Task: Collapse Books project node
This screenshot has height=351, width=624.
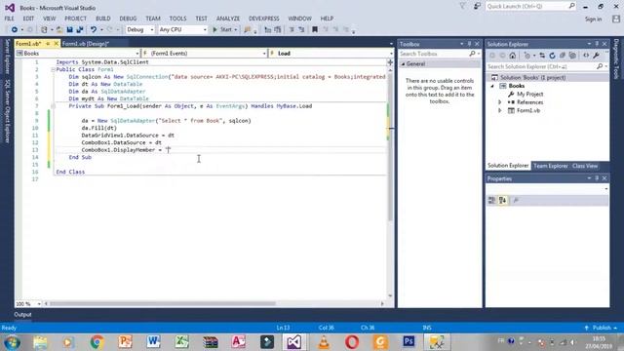Action: pyautogui.click(x=492, y=86)
